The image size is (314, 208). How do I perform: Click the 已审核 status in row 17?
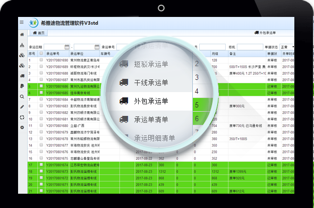(272, 165)
